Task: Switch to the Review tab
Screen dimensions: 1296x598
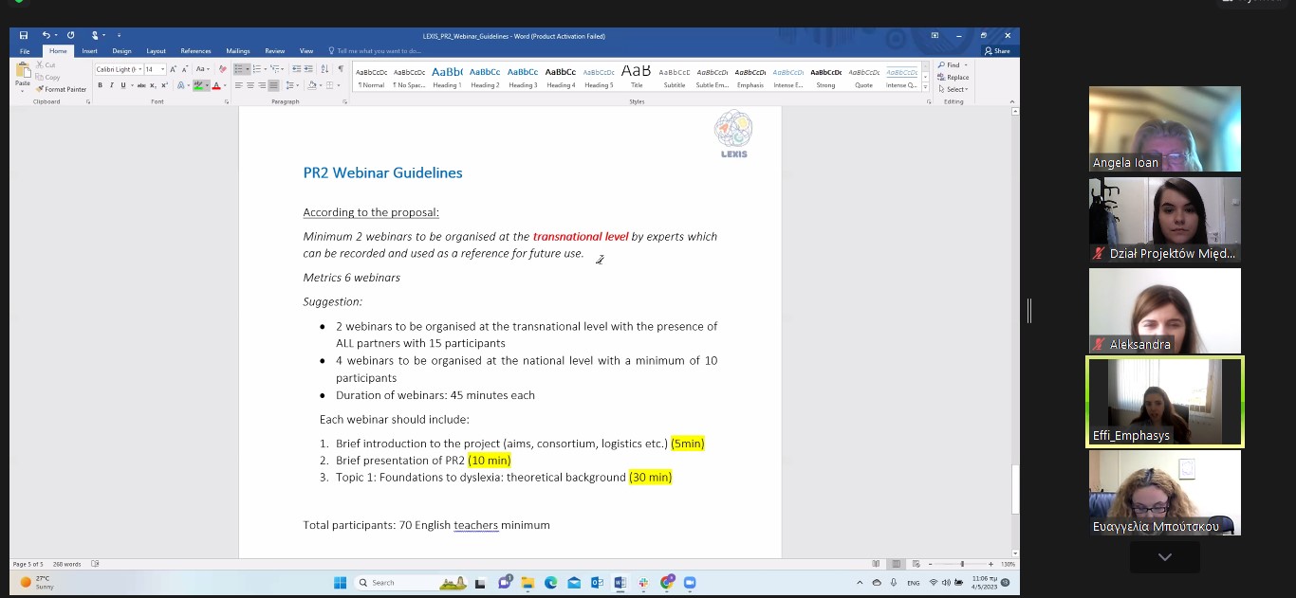Action: point(274,51)
